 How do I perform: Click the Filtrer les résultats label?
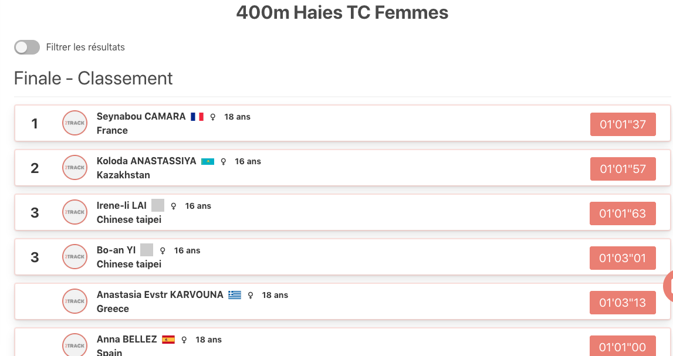pos(86,47)
